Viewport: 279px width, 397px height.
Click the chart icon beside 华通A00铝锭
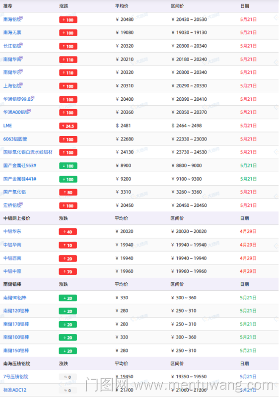pos(29,111)
